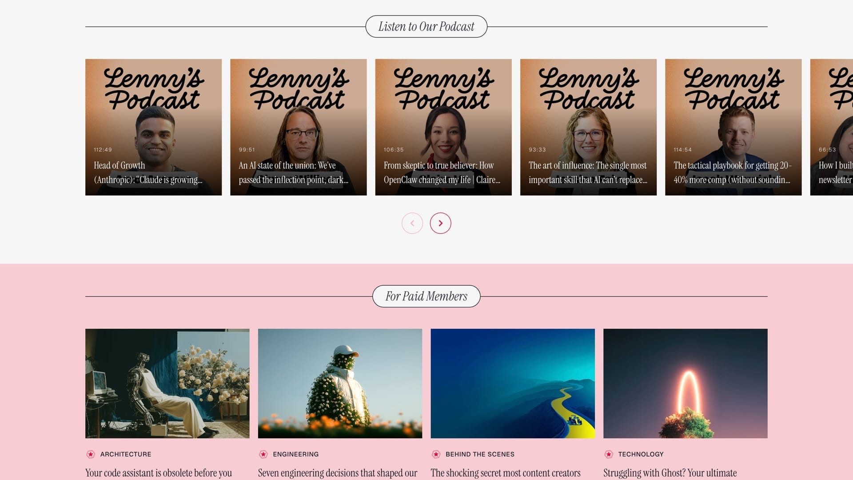Click the previous carousel arrow button

coord(412,223)
